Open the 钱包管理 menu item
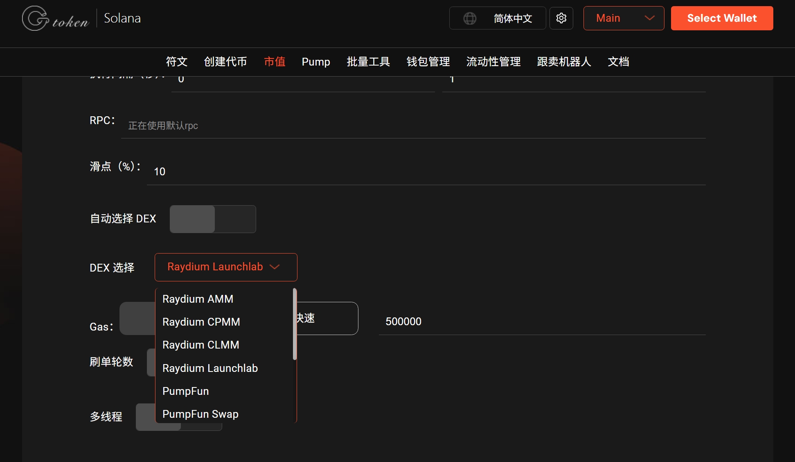795x462 pixels. pyautogui.click(x=428, y=61)
